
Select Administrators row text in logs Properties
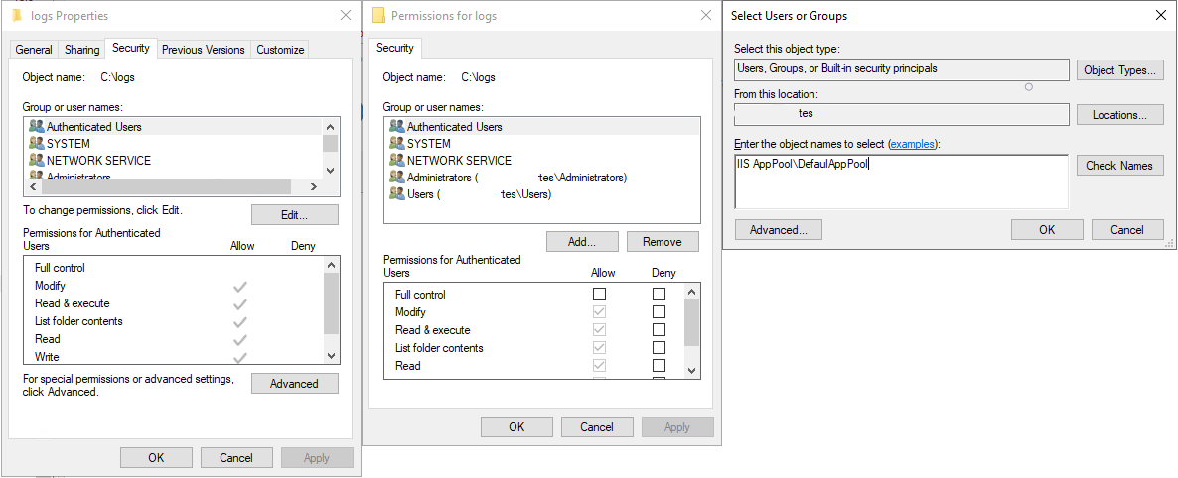(78, 178)
